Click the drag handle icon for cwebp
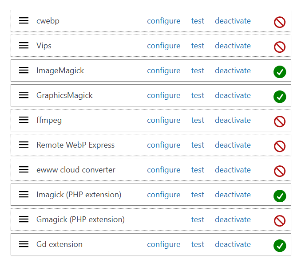The image size is (301, 266). (24, 21)
